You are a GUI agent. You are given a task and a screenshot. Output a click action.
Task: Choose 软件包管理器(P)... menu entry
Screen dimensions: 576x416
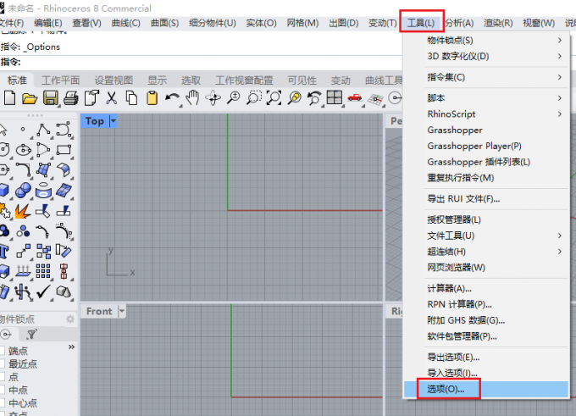pos(486,336)
